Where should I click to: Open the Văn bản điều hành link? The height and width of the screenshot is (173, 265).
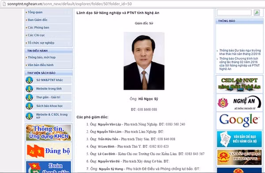(x=41, y=65)
